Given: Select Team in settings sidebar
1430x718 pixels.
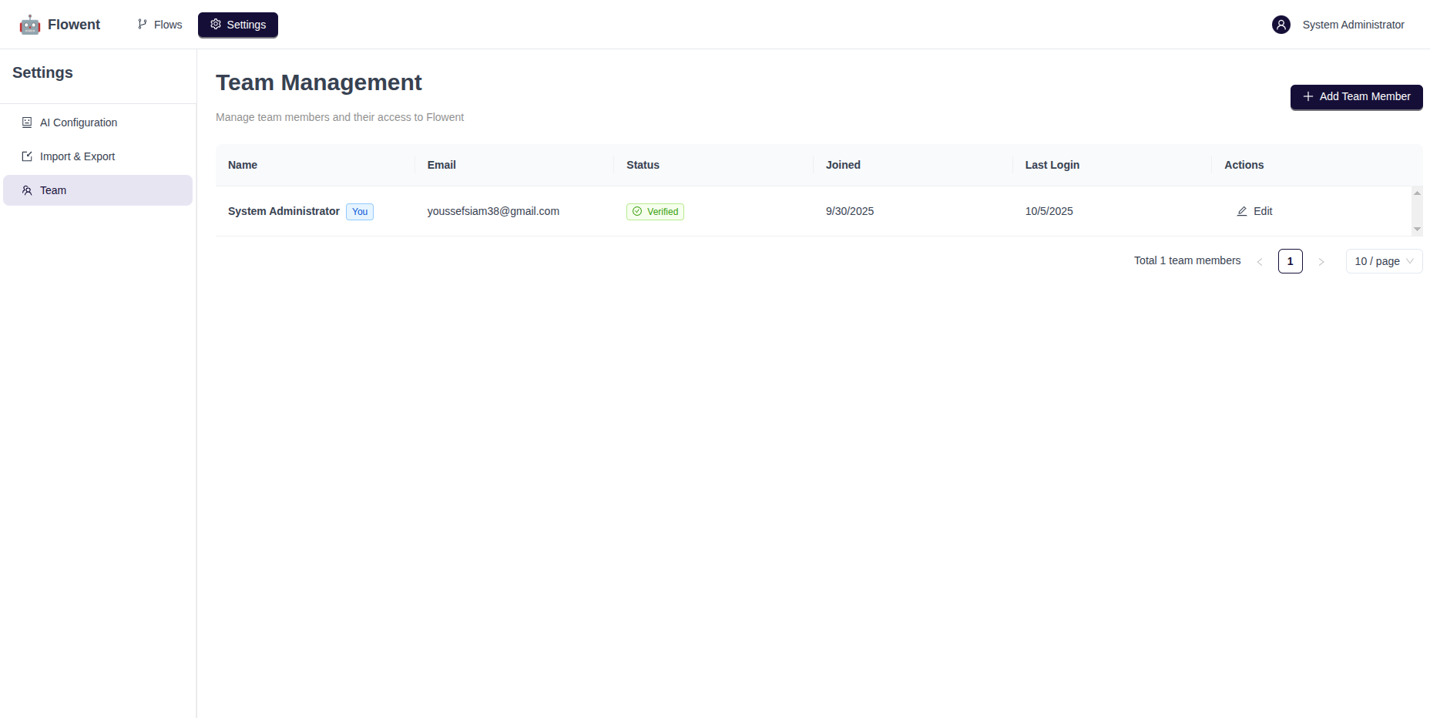Looking at the screenshot, I should (53, 190).
